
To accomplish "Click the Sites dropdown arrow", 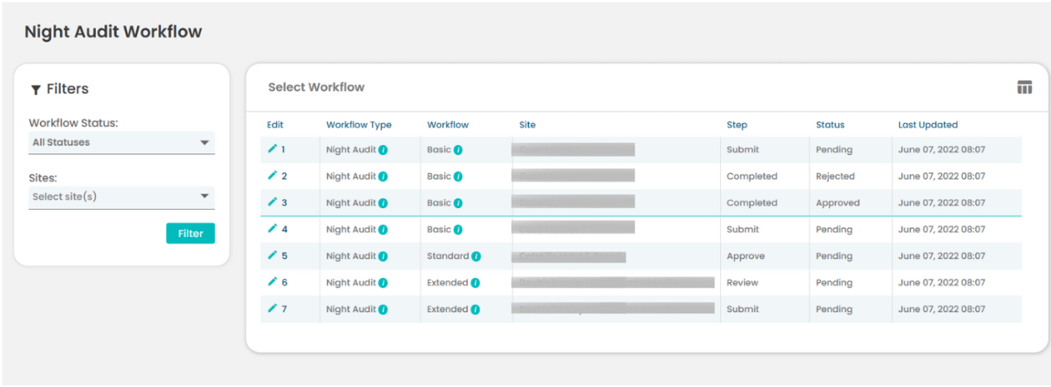I will click(x=204, y=197).
